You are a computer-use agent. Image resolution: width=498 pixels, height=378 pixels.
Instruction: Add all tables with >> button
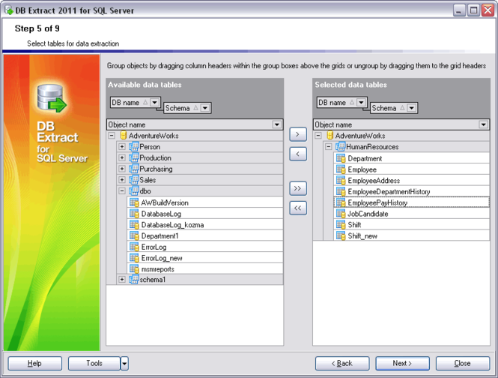click(298, 188)
